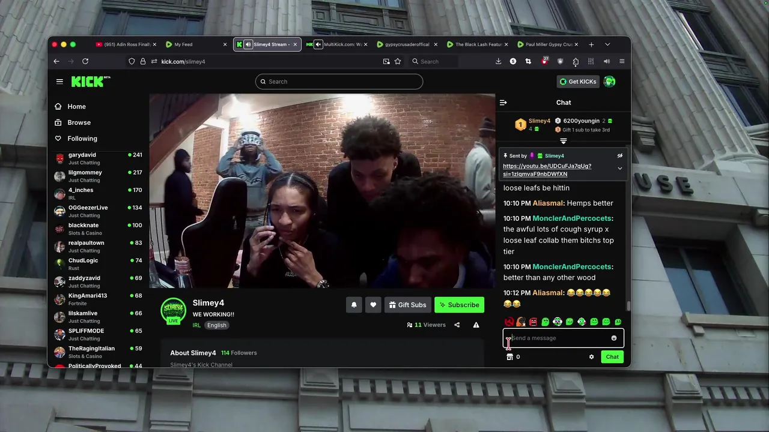Open lilgmommey's channel in sidebar
Screen dimensions: 769x432
point(99,176)
